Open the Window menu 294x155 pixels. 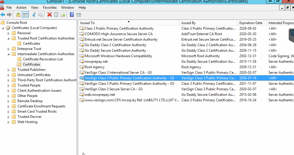[68, 8]
